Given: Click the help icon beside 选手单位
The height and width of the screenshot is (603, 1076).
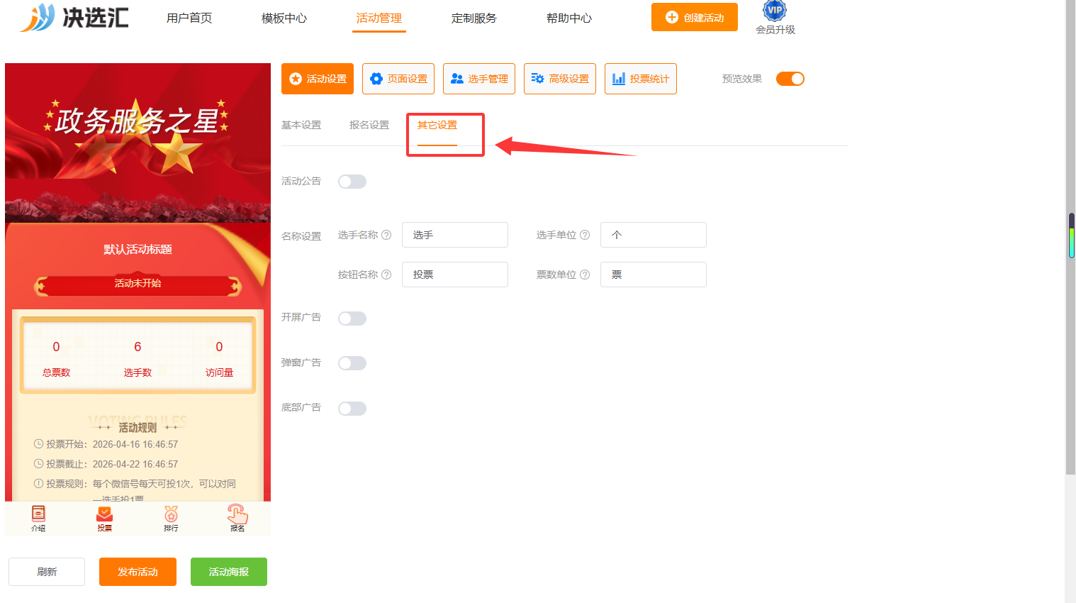Looking at the screenshot, I should coord(585,235).
